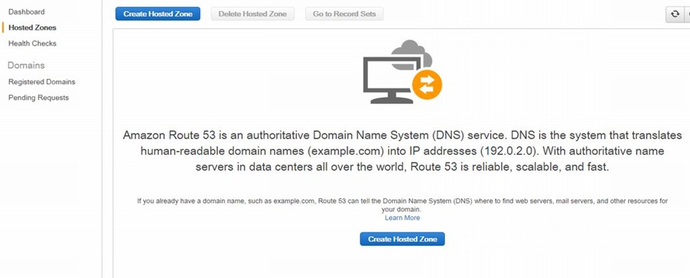Open Dashboard in the sidebar
690x278 pixels.
coord(26,12)
